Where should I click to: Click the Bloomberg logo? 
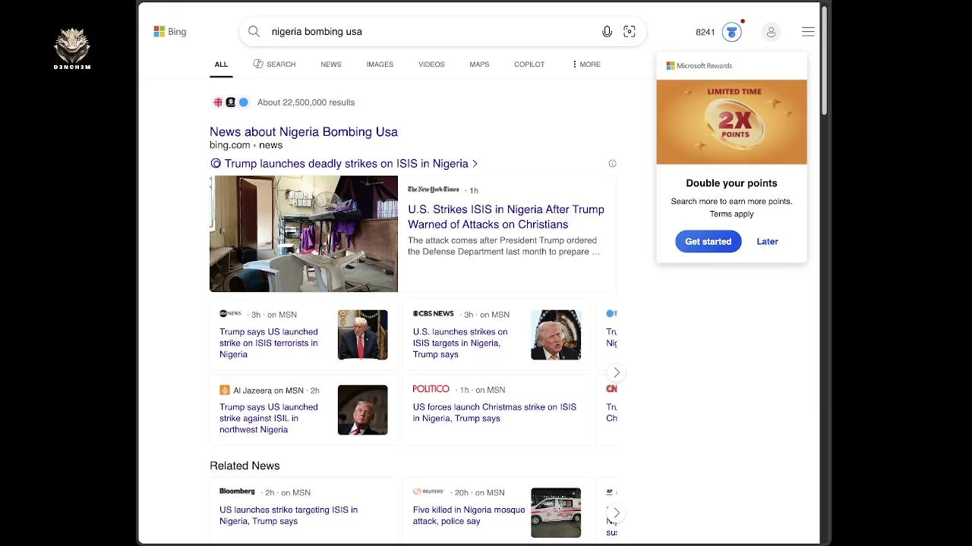(x=237, y=491)
